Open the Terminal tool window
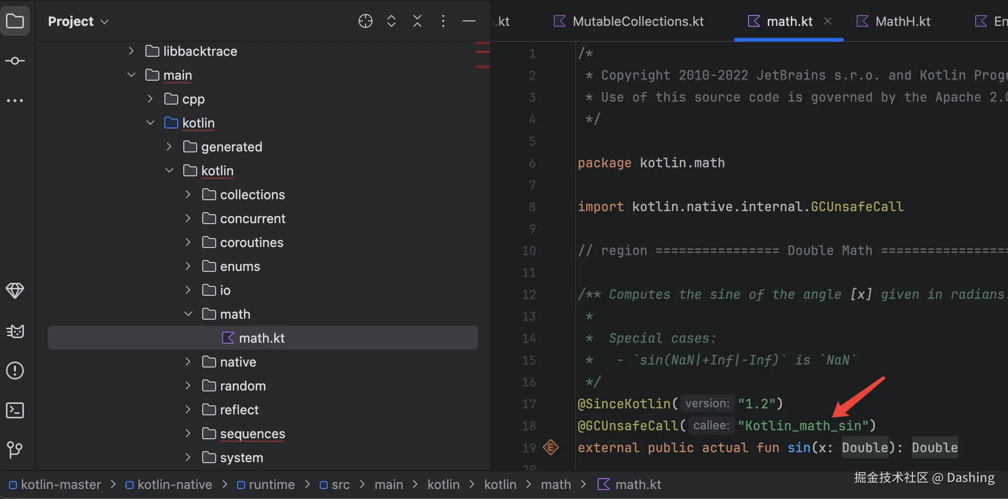 point(15,410)
